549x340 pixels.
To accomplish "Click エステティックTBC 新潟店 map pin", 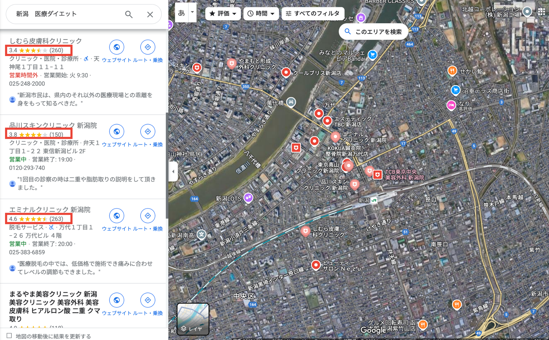I will pyautogui.click(x=327, y=121).
